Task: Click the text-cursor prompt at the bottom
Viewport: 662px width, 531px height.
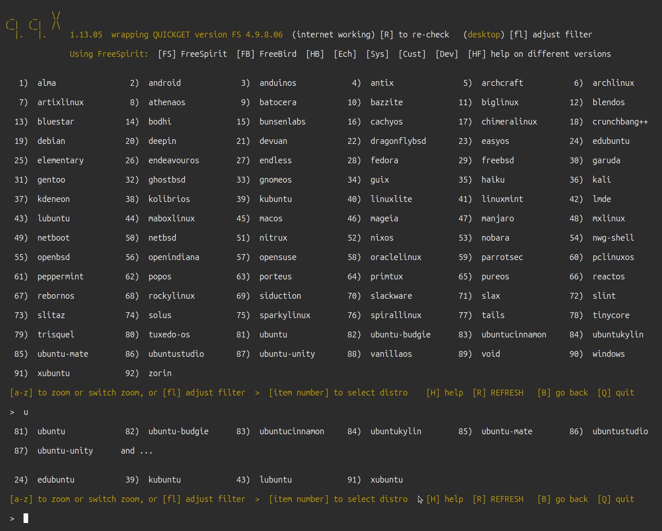Action: [26, 518]
